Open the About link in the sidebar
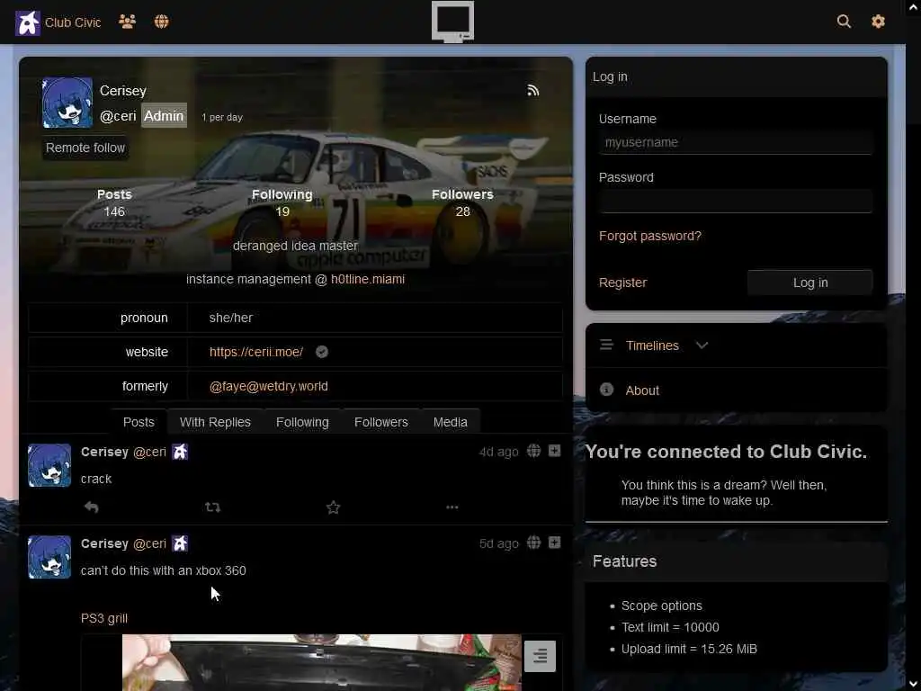This screenshot has width=921, height=691. coord(642,390)
